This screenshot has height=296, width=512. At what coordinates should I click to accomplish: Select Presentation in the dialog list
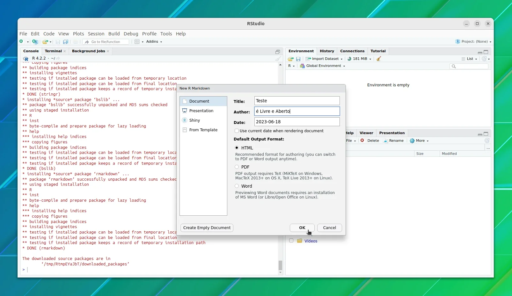pos(203,111)
